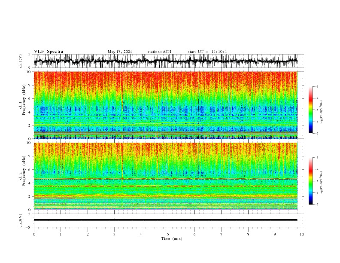Click the log(PSD) label beside ch.2 color bar
This screenshot has width=340, height=263.
(x=321, y=183)
